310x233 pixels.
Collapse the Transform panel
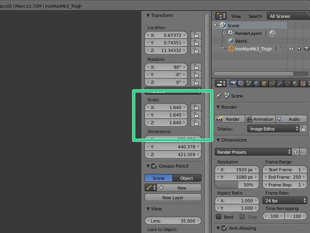[148, 16]
